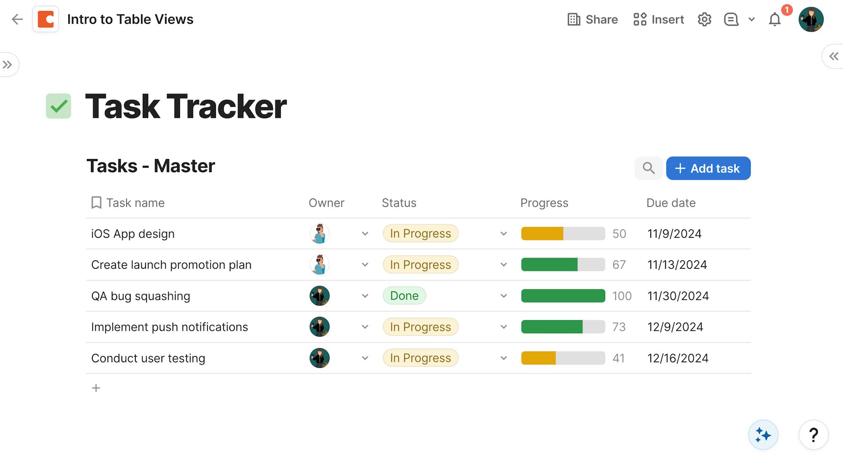
Task: Click the Share button
Action: (592, 19)
